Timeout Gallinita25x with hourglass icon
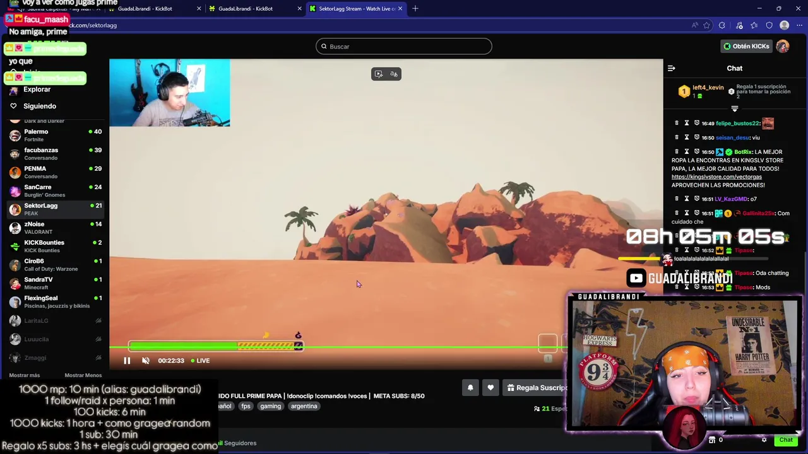Viewport: 808px width, 454px height. 687,213
